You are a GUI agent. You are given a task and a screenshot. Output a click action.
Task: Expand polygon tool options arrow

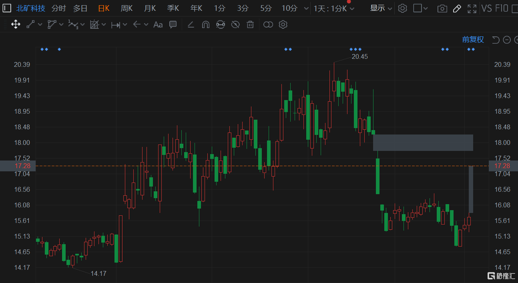tap(61, 25)
